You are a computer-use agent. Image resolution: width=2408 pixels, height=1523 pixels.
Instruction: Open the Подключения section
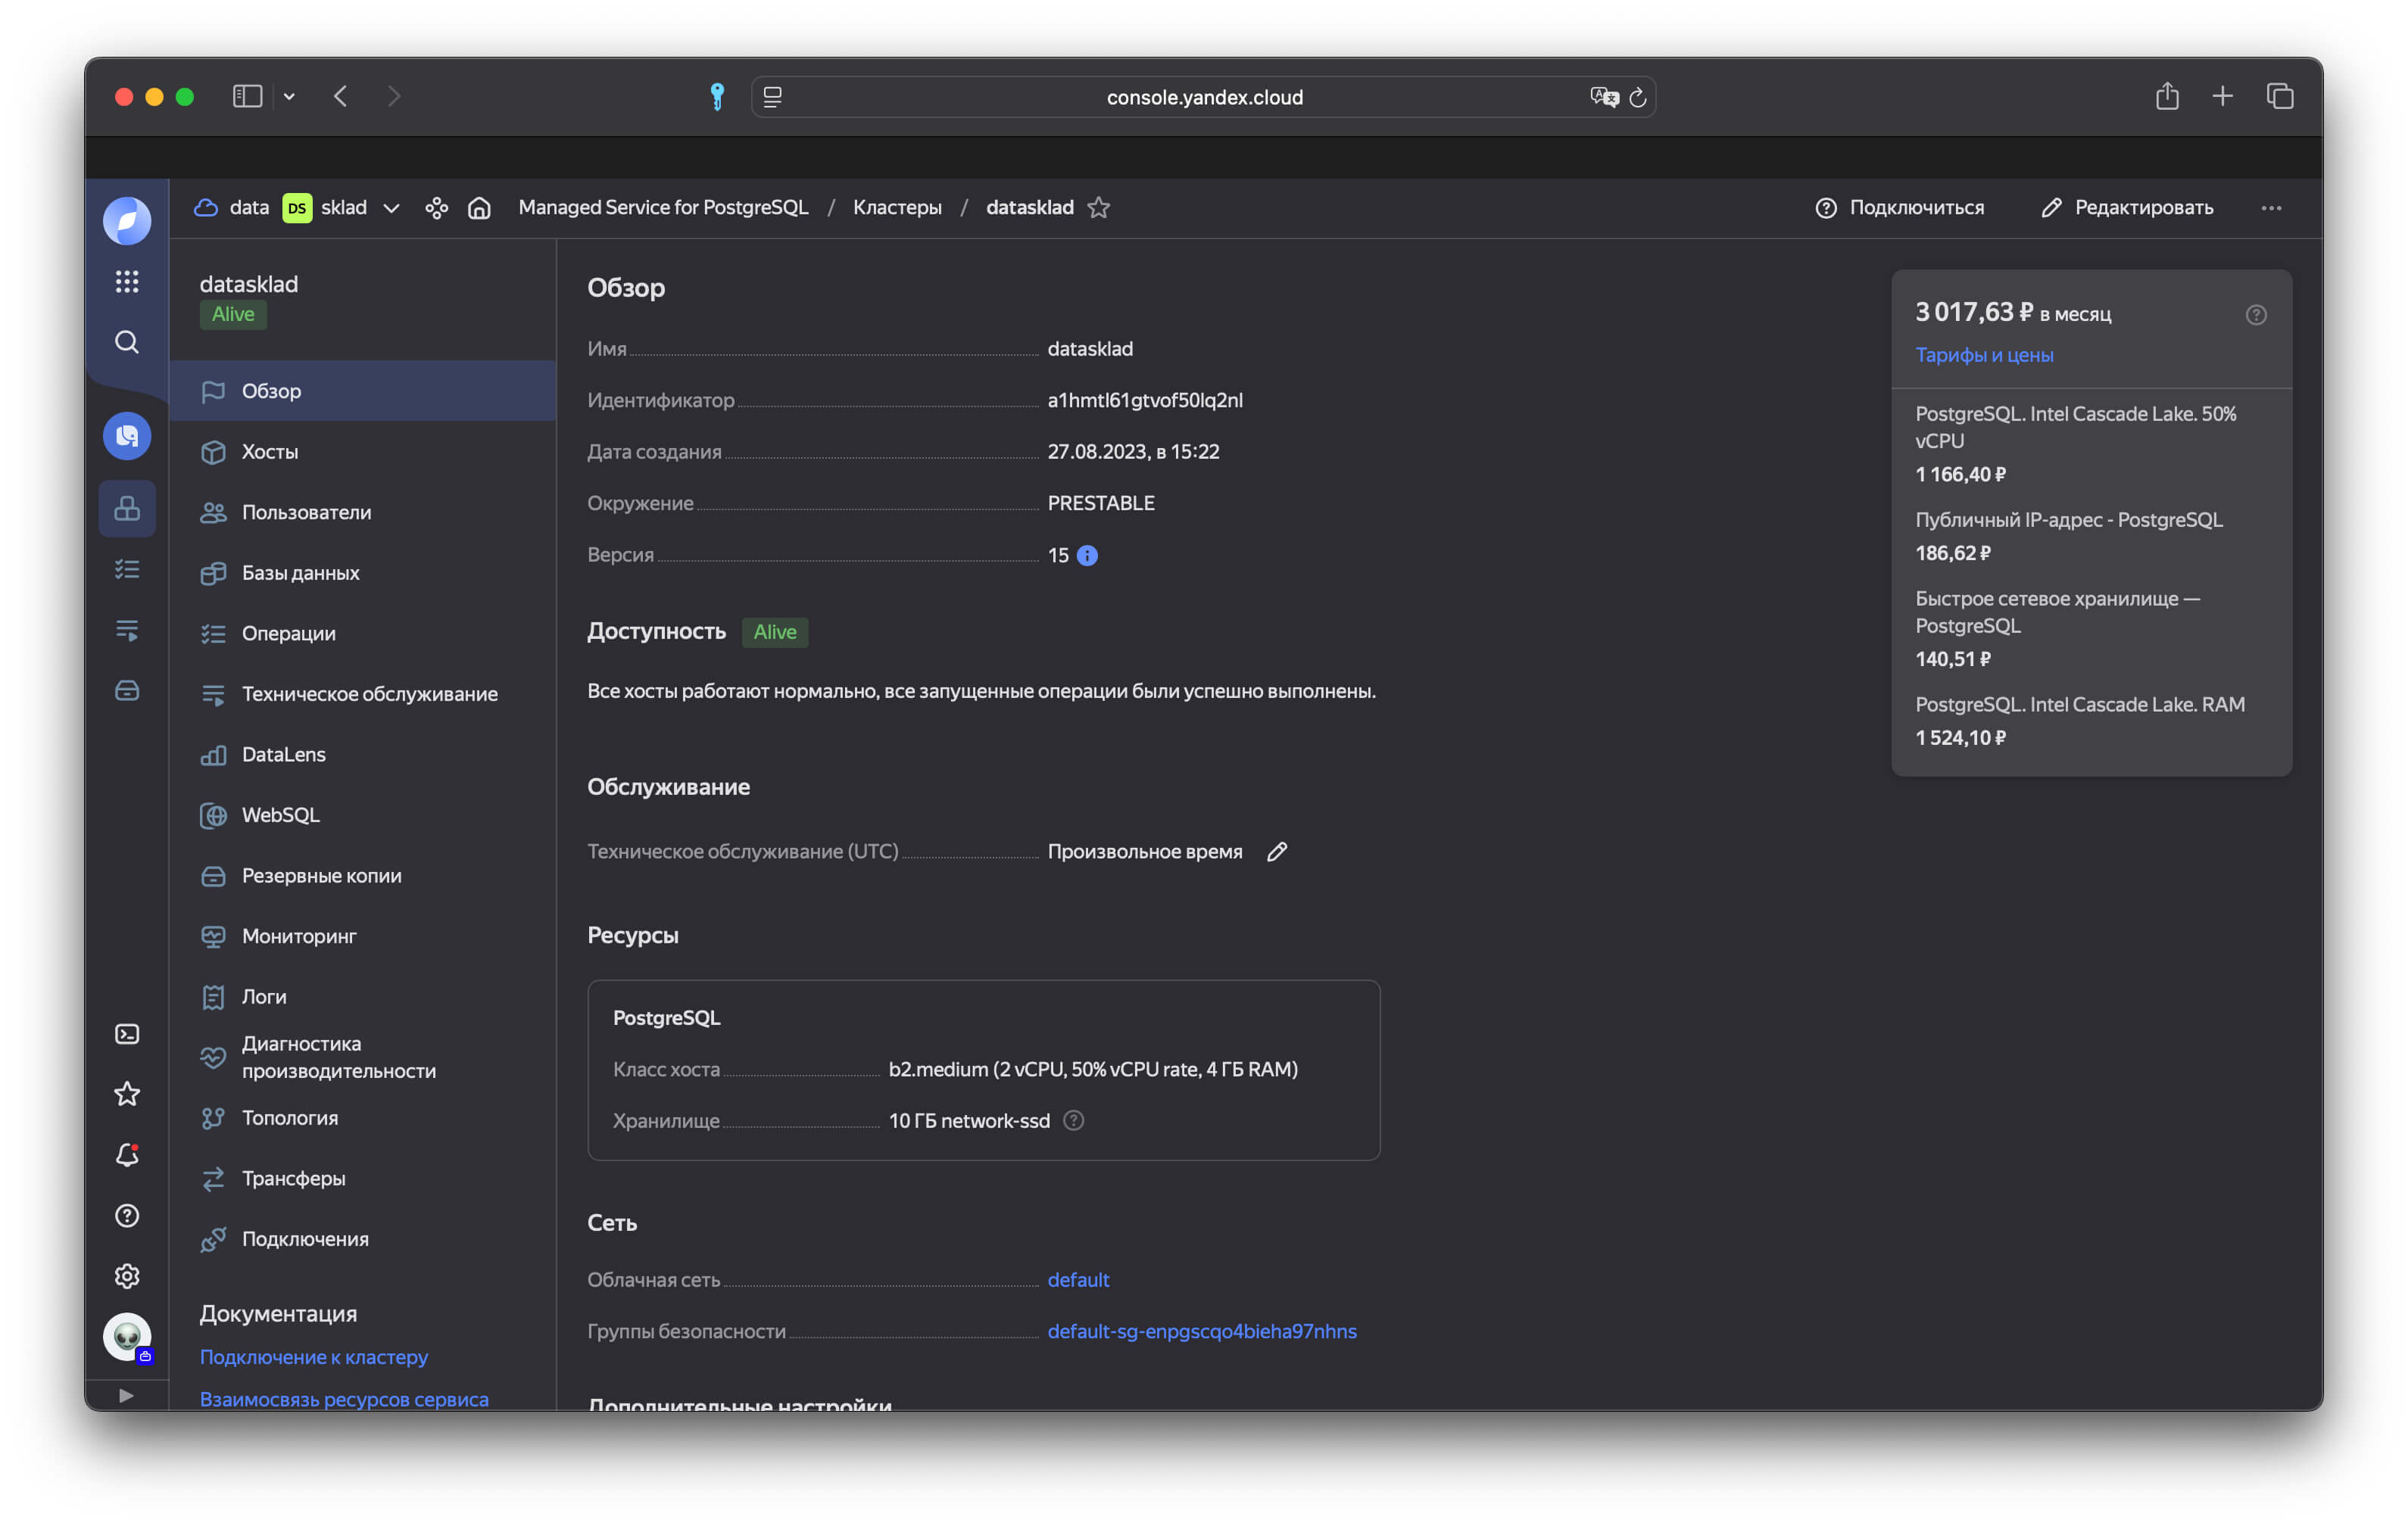pos(362,1239)
